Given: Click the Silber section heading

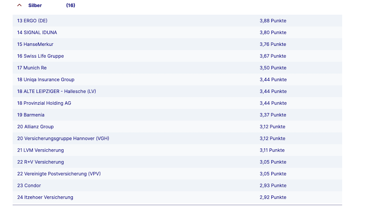Looking at the screenshot, I should [35, 5].
